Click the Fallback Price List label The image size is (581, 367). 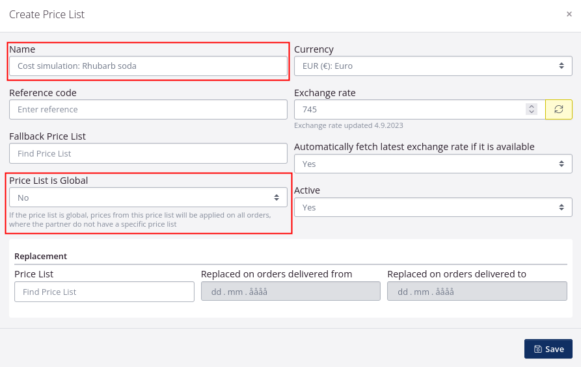47,136
